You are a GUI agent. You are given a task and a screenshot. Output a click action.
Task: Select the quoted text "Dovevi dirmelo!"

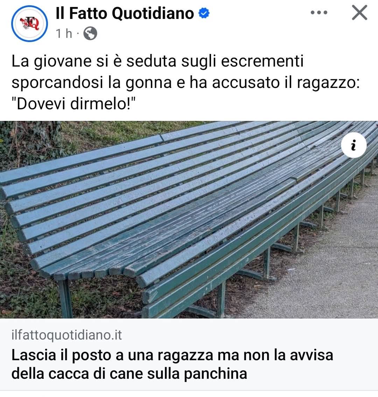(x=73, y=104)
